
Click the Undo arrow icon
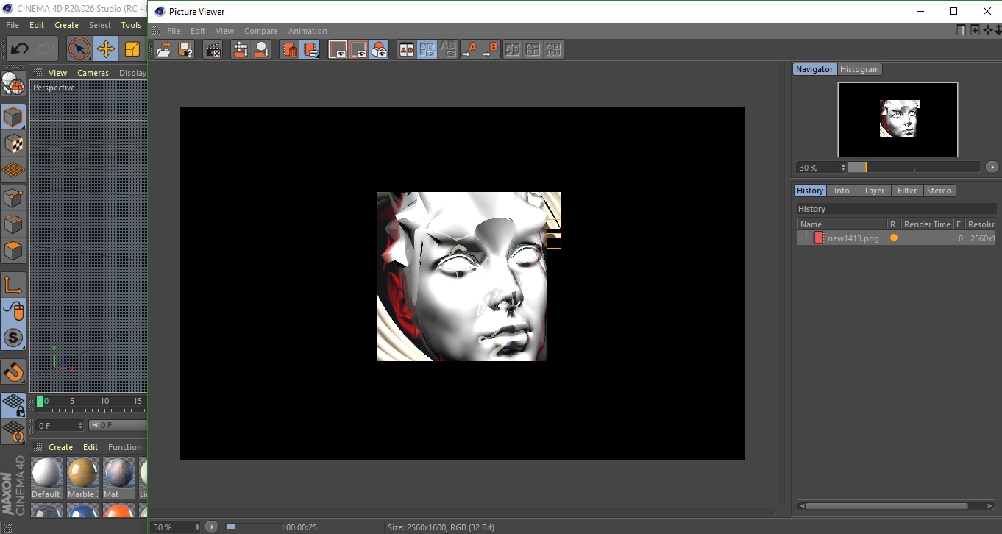[20, 49]
